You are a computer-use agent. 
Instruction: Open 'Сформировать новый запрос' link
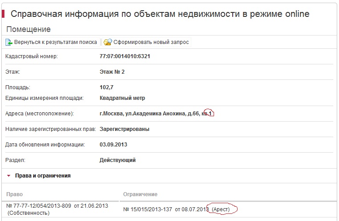pos(151,42)
